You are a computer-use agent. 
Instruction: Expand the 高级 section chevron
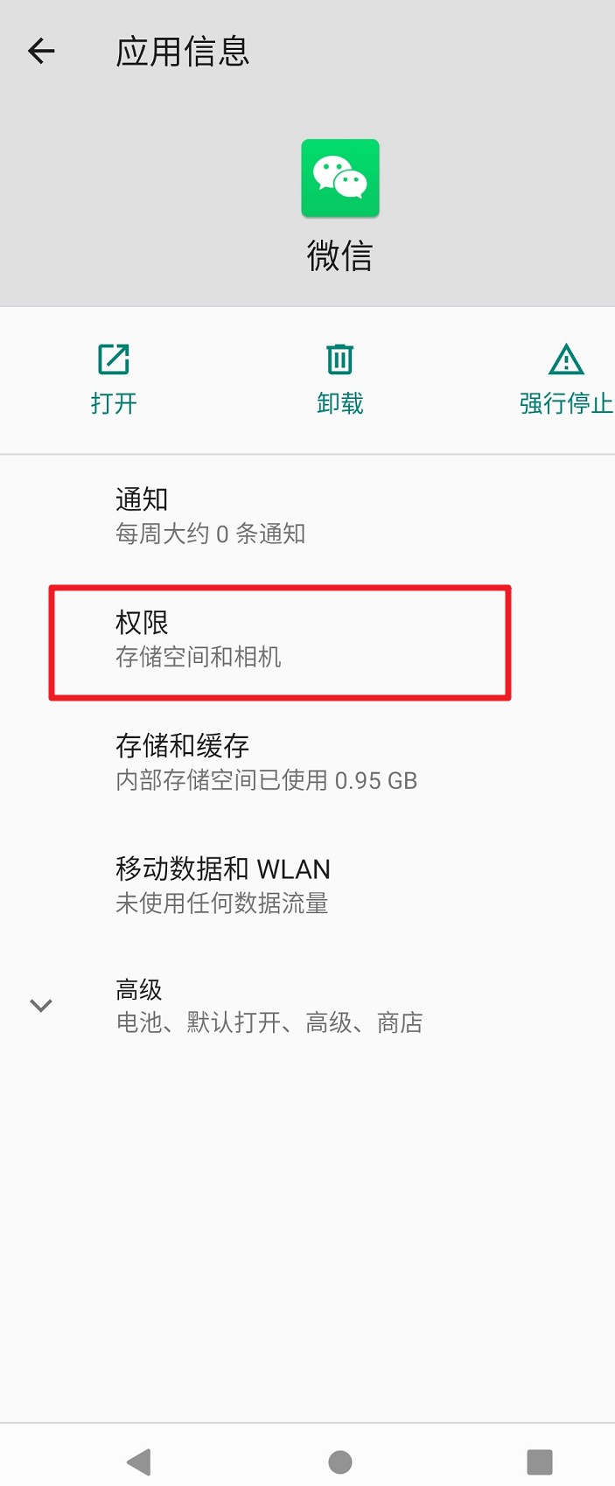(41, 1005)
